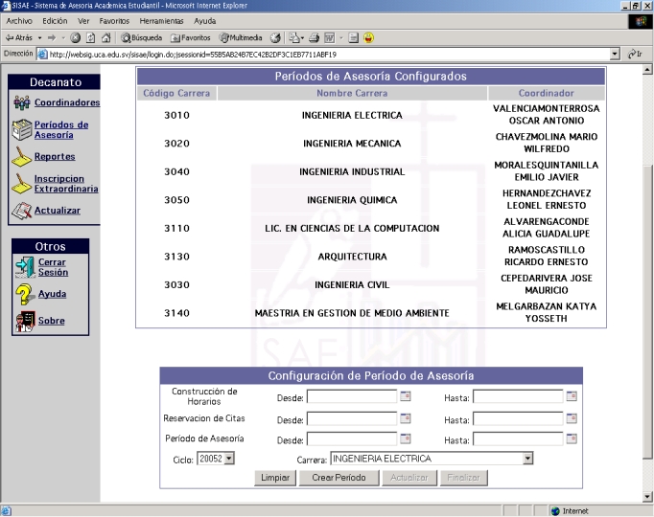Click the Edit document icon in toolbar

pos(330,38)
